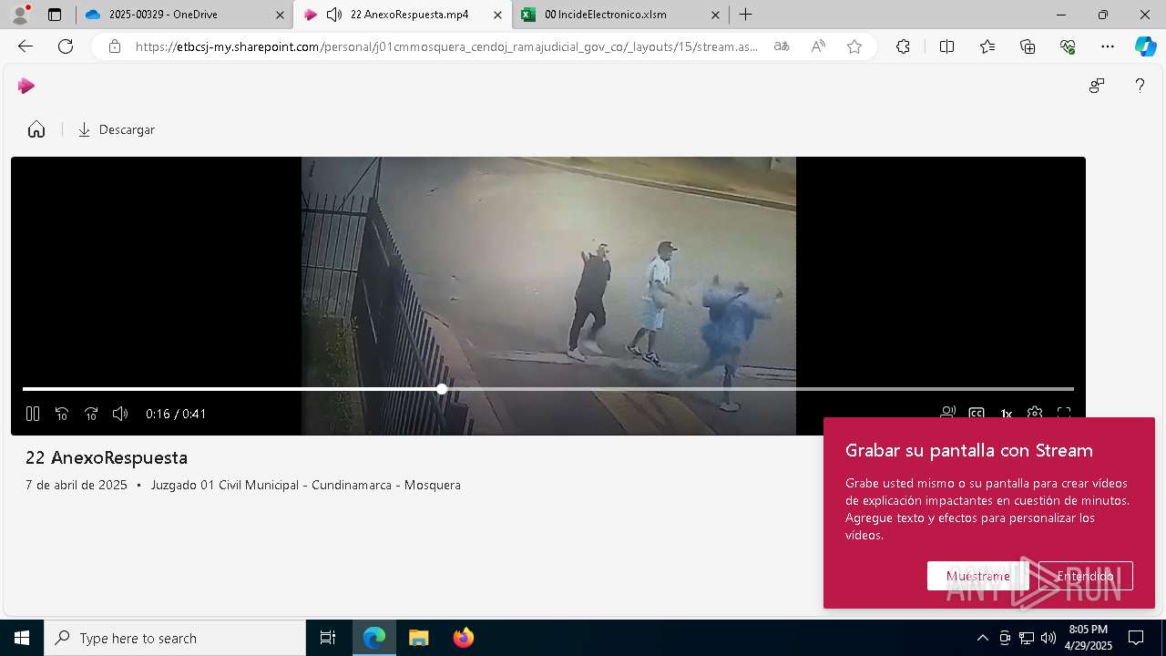This screenshot has width=1166, height=656.
Task: Click the taskbar search box
Action: (175, 638)
